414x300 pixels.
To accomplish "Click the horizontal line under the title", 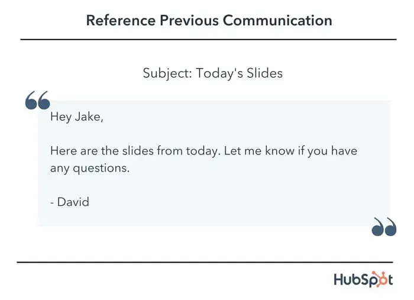I will pos(208,39).
